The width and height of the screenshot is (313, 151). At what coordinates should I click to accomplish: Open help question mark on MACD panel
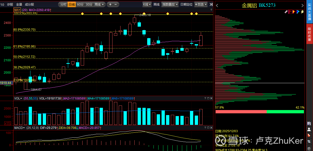click(x=205, y=128)
